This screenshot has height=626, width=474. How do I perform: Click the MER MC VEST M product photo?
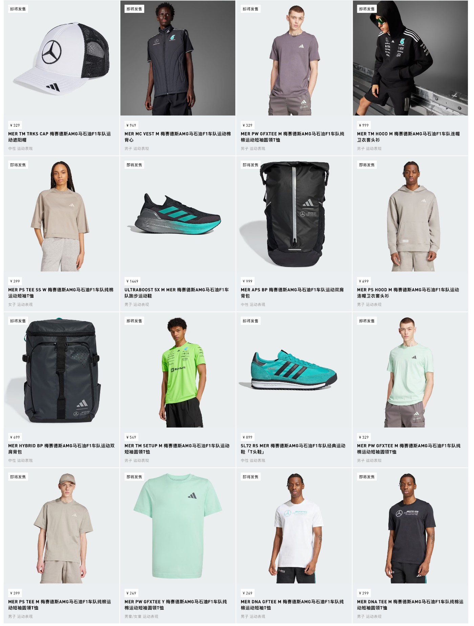coord(178,58)
